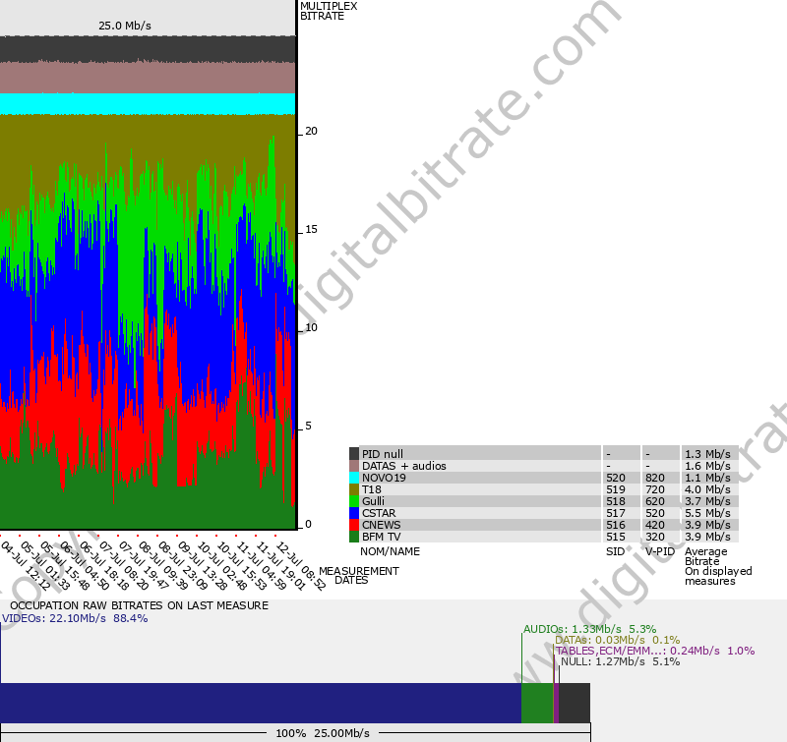The width and height of the screenshot is (787, 742).
Task: Click the cyan NOVO19 band in chart
Action: (148, 104)
